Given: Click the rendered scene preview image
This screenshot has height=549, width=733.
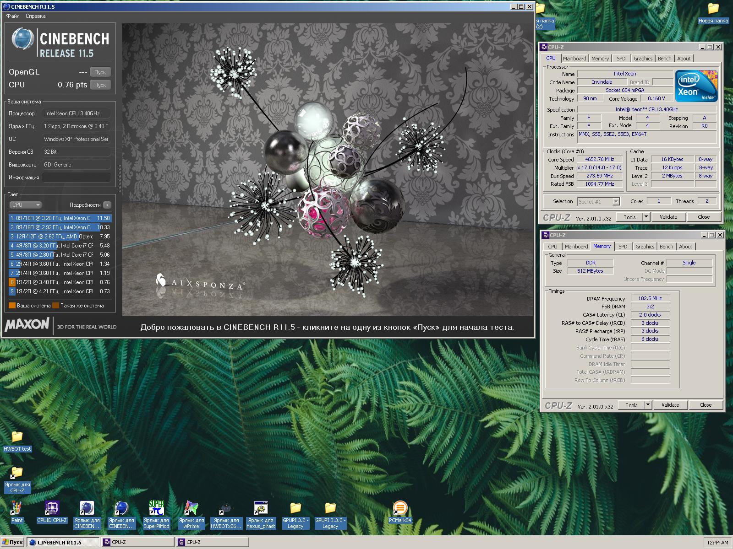Looking at the screenshot, I should click(x=328, y=170).
